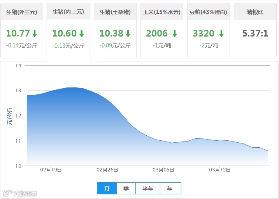Click the 2006 corn price
The height and width of the screenshot is (199, 279).
point(157,33)
